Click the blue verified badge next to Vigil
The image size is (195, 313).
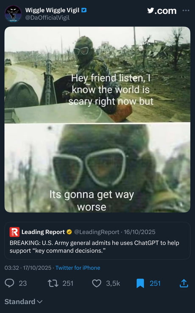tap(84, 10)
